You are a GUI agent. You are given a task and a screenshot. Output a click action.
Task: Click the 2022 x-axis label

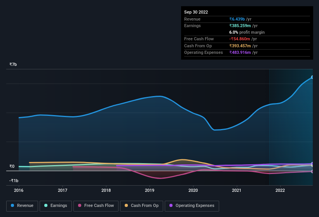280,190
